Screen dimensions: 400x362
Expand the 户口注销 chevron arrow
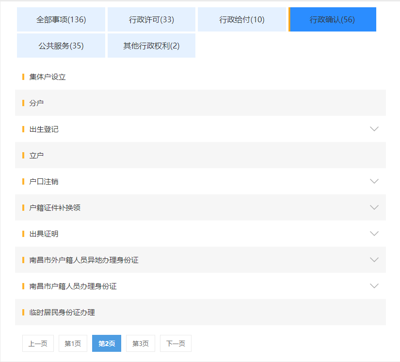point(374,181)
